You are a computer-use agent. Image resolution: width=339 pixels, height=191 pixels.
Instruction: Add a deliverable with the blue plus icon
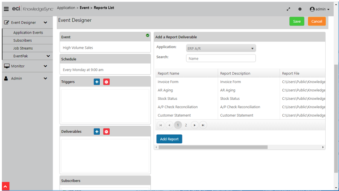pyautogui.click(x=97, y=131)
